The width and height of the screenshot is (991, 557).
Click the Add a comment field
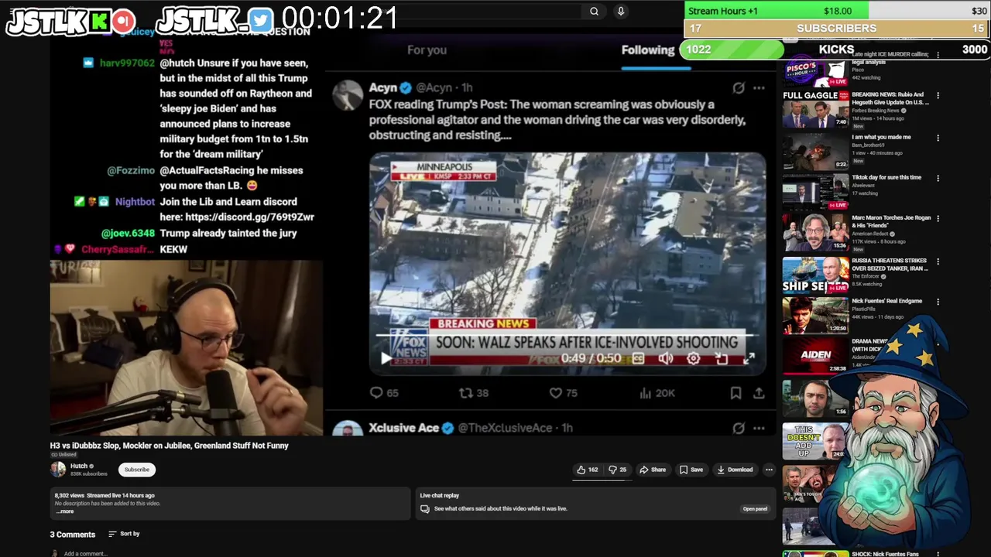[x=85, y=554]
